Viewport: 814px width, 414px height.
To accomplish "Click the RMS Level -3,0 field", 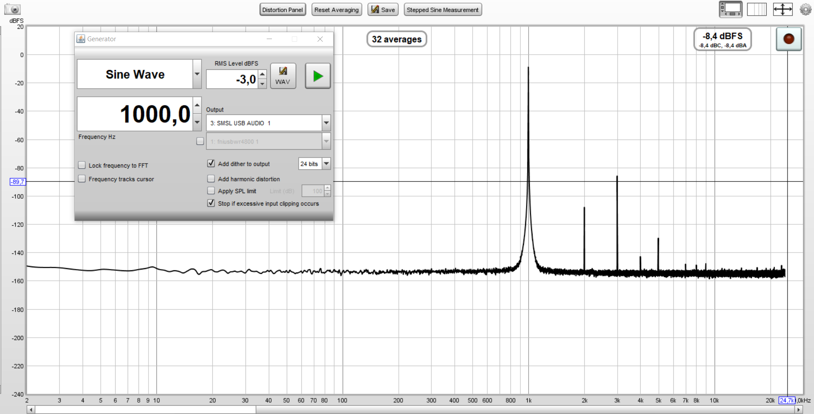I will (x=232, y=79).
